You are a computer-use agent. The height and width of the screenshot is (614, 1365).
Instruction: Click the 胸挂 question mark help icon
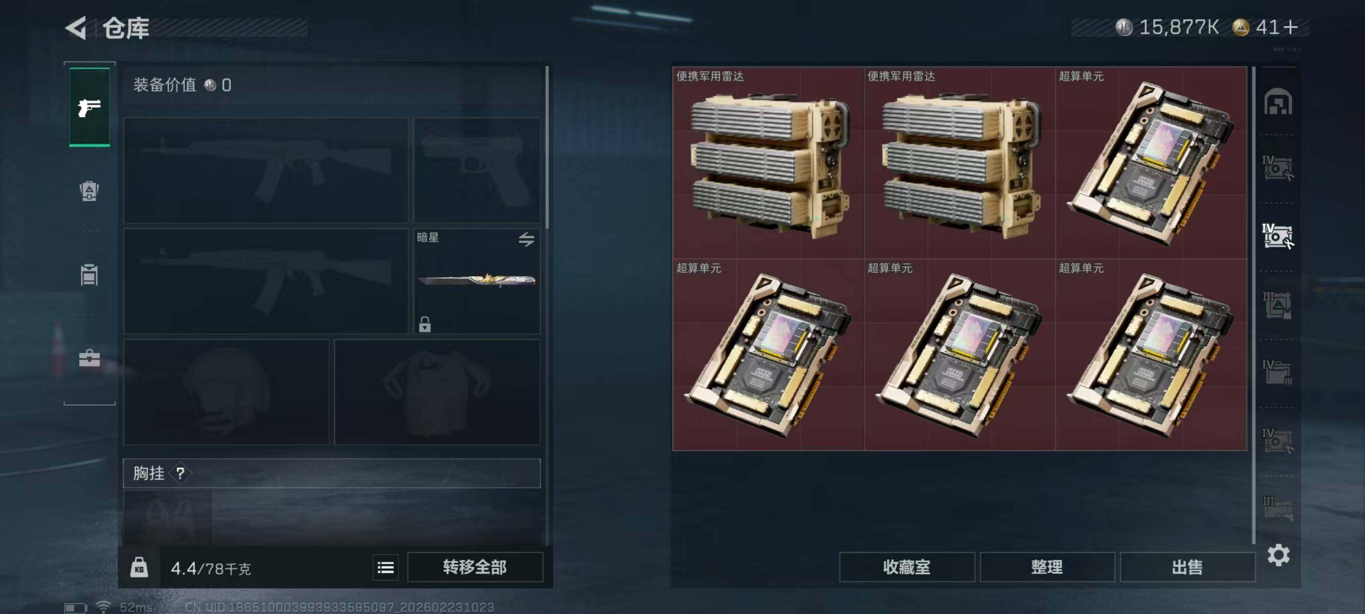pos(180,473)
